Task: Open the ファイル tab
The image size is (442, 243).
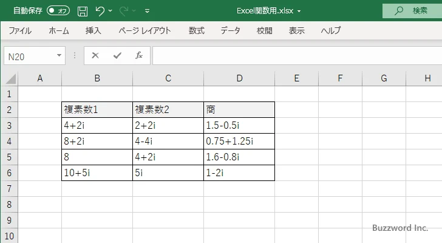Action: 20,30
